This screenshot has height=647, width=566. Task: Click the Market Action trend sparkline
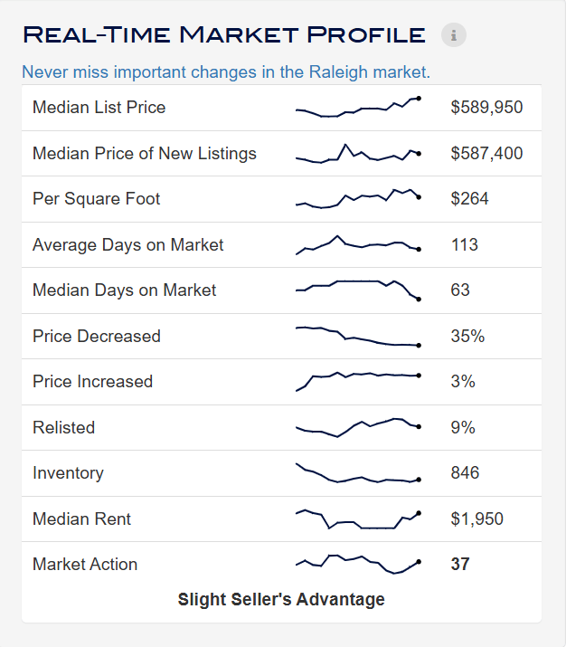358,564
